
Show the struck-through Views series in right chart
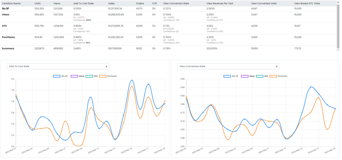coord(251,76)
